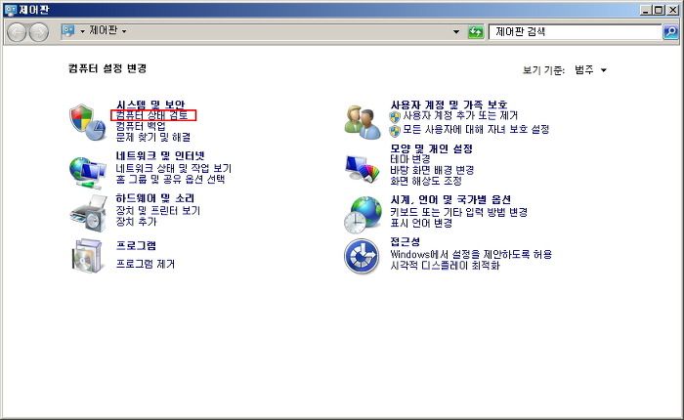The height and width of the screenshot is (420, 684).
Task: Expand the address bar history dropdown arrow
Action: coord(456,32)
